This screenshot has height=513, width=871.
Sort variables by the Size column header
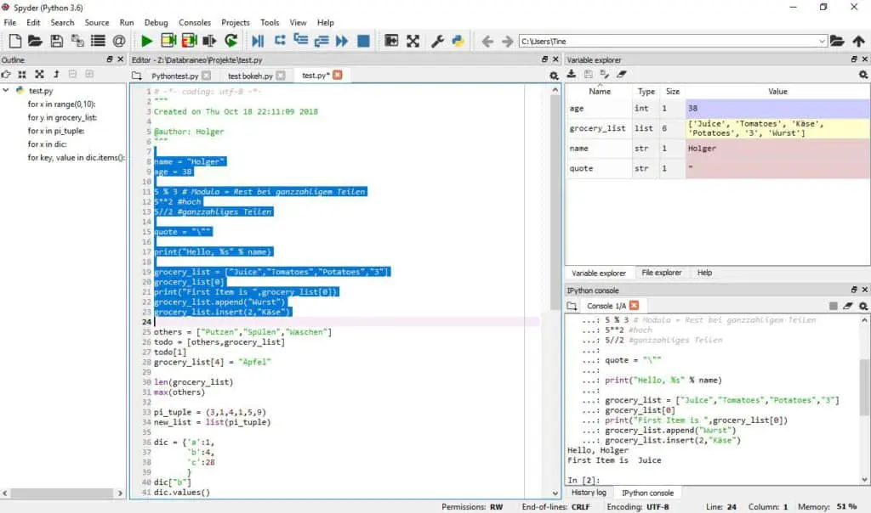click(x=673, y=92)
